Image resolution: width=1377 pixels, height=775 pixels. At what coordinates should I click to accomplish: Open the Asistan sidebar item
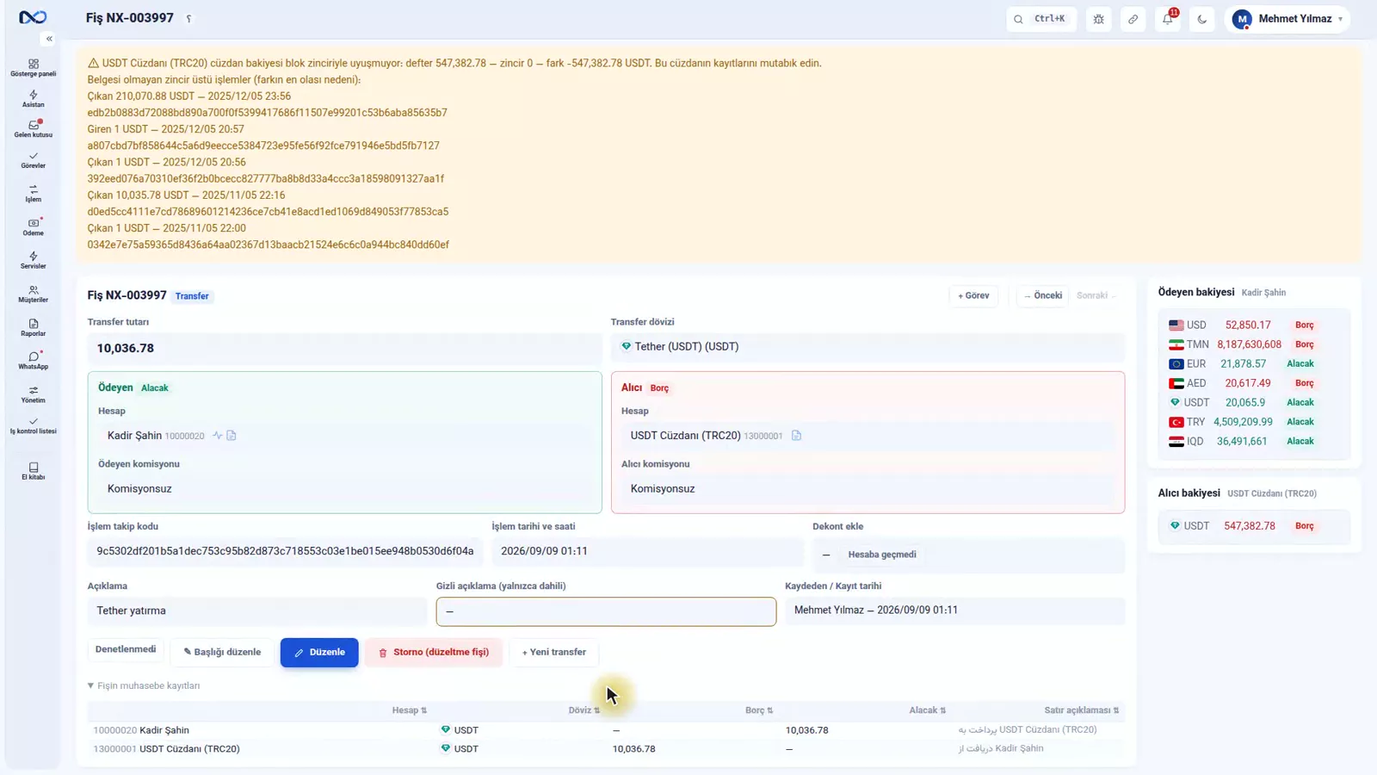tap(33, 99)
